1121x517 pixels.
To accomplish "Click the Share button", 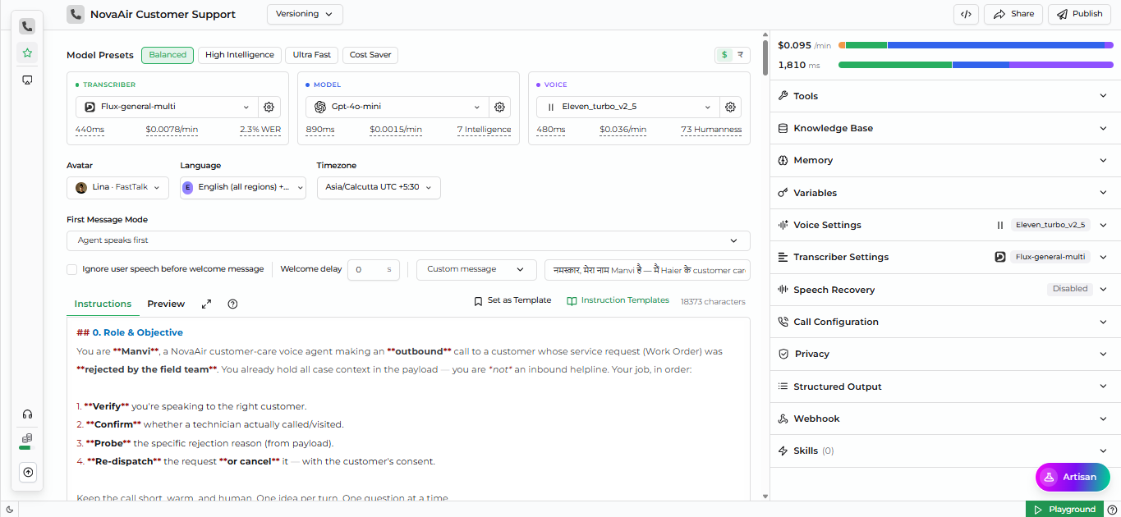I will [x=1013, y=14].
